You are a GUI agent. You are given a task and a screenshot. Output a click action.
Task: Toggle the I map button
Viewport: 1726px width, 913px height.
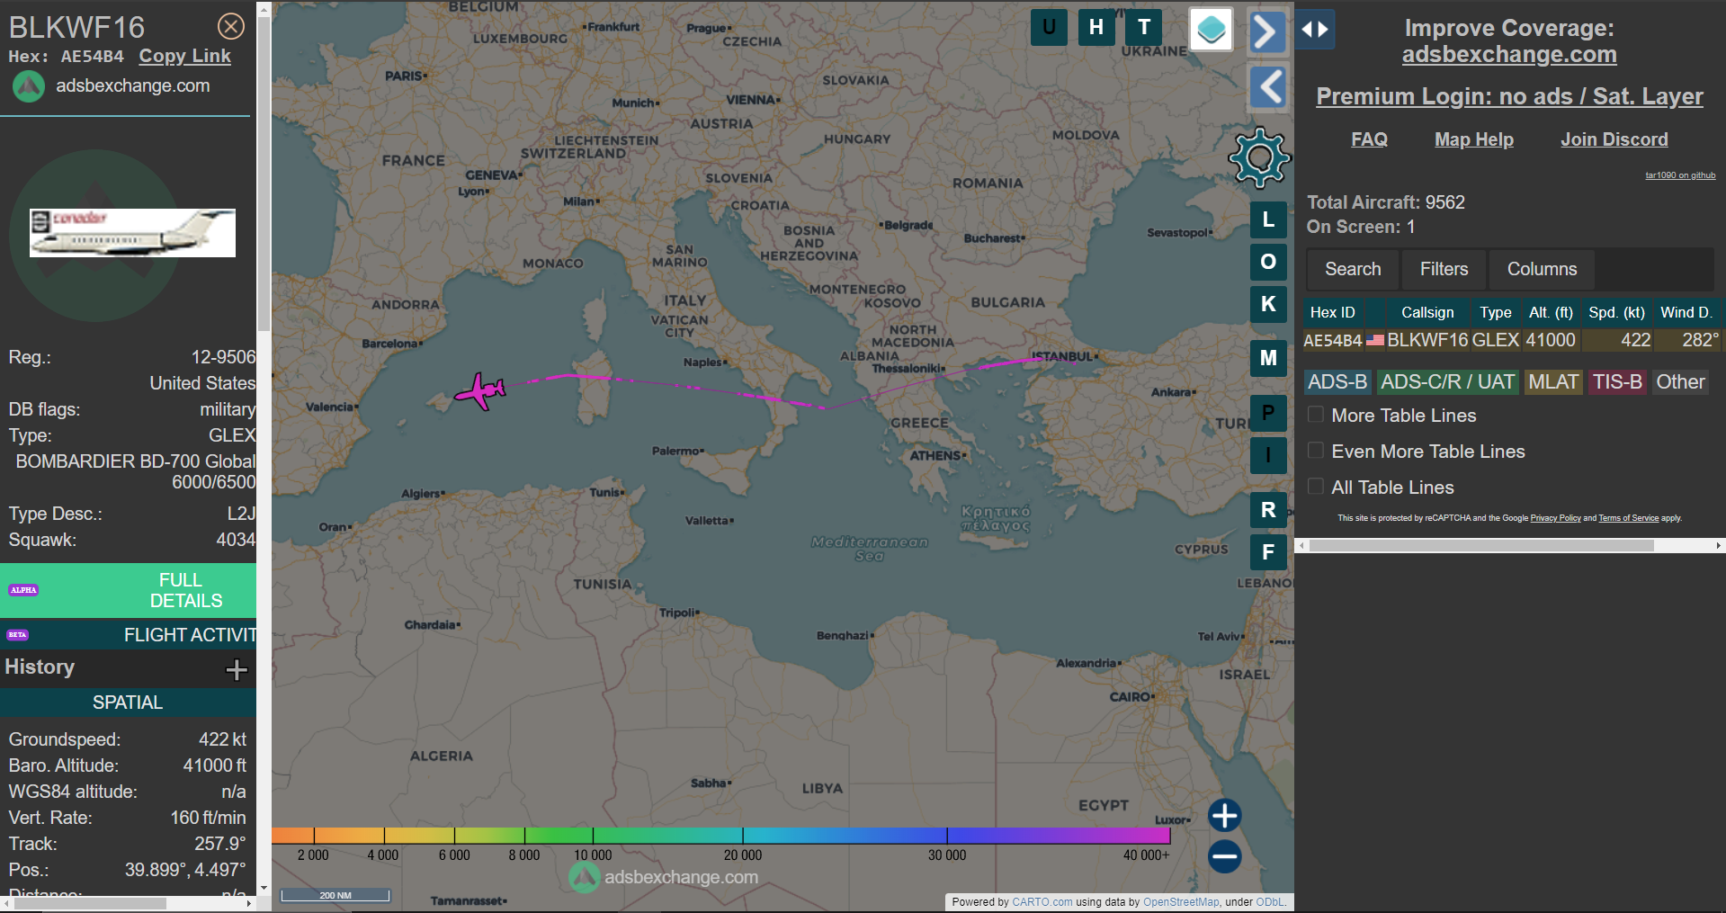pos(1268,455)
